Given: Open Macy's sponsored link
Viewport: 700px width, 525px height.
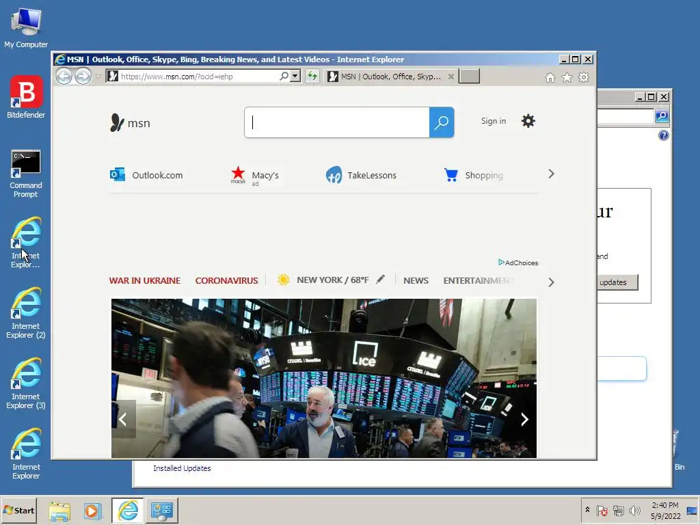Looking at the screenshot, I should click(254, 176).
